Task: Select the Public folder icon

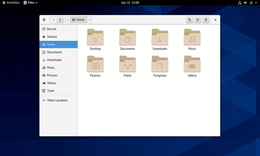Action: pos(127,64)
